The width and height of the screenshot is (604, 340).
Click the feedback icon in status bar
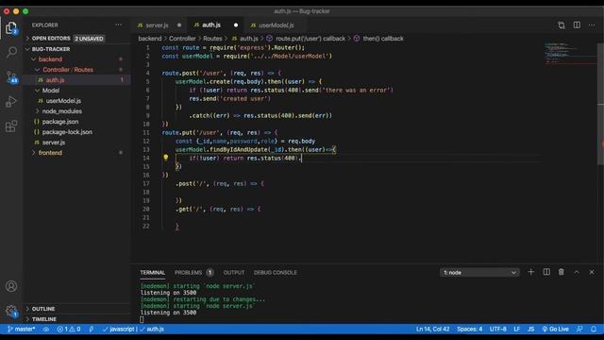pos(579,330)
